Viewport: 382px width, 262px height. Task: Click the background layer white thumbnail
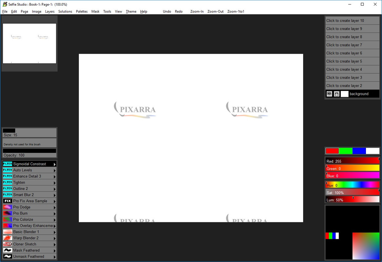[x=344, y=94]
